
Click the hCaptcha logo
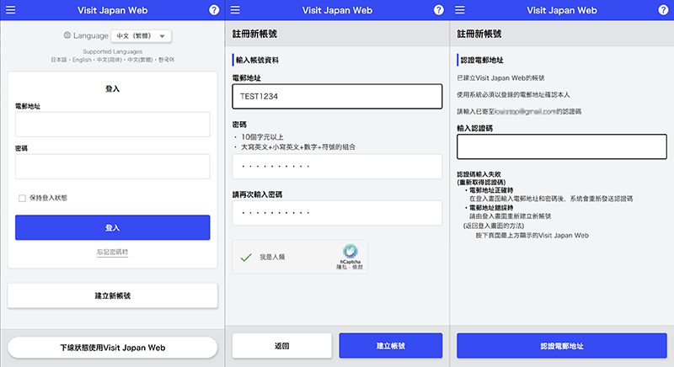(x=350, y=251)
